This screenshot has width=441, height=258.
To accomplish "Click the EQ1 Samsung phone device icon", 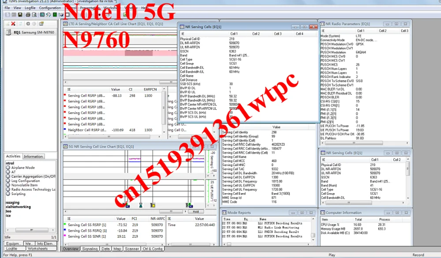I will (9, 32).
